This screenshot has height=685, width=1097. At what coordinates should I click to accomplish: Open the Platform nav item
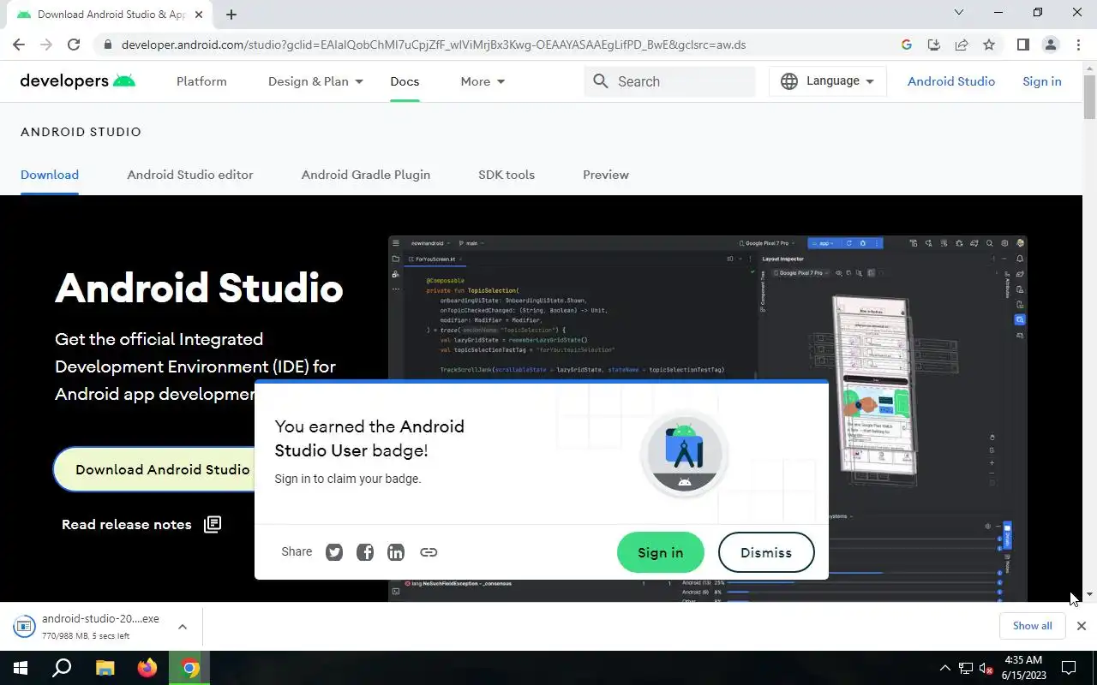tap(201, 81)
